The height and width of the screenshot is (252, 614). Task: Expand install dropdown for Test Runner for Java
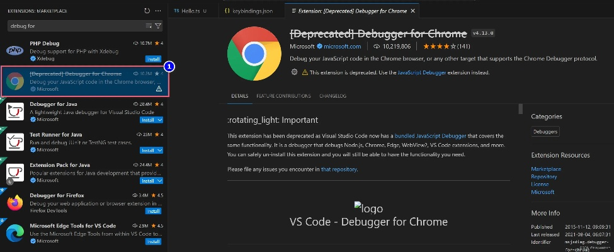(x=160, y=151)
